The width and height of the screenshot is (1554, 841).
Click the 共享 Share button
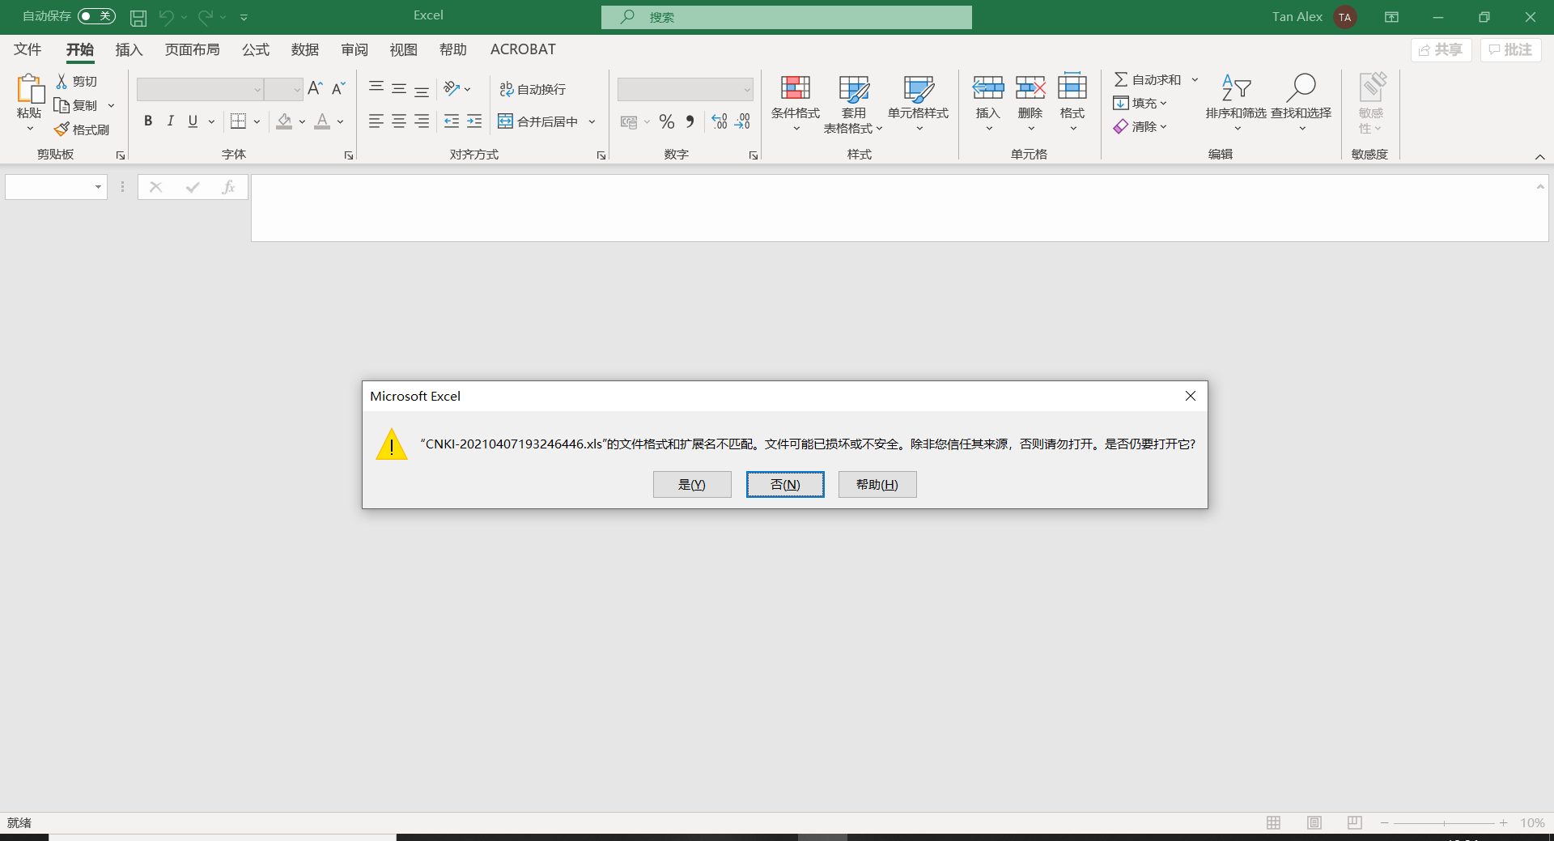1441,49
